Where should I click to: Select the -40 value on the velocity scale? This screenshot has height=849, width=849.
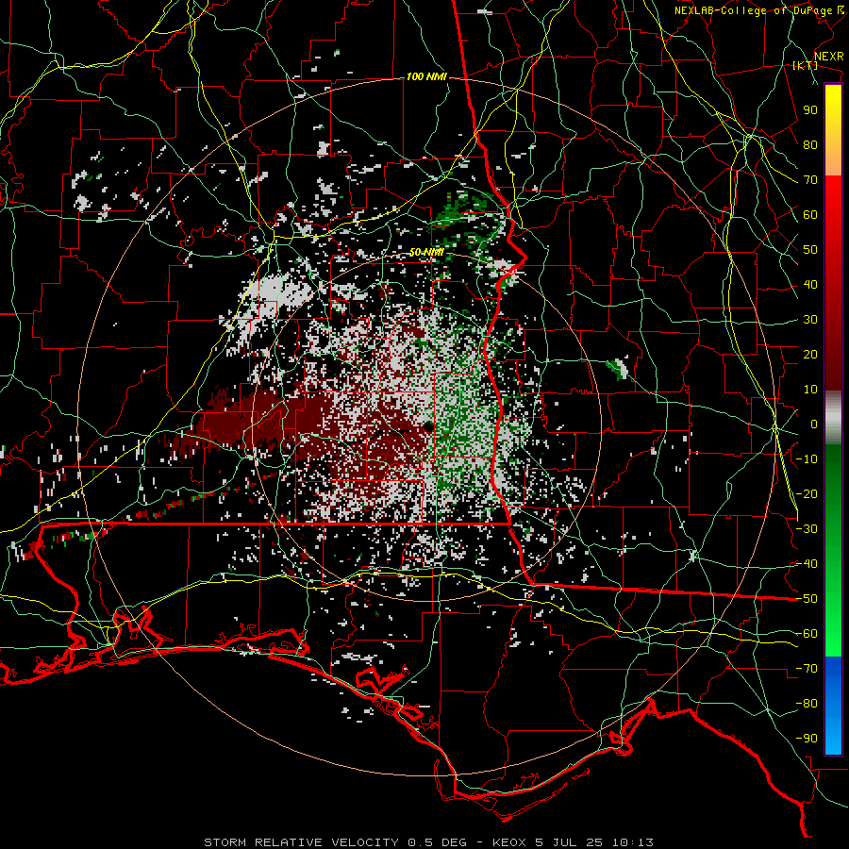[x=807, y=564]
